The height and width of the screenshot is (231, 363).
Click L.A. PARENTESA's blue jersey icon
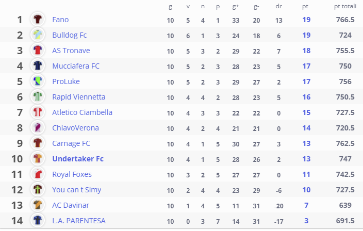[x=38, y=220]
